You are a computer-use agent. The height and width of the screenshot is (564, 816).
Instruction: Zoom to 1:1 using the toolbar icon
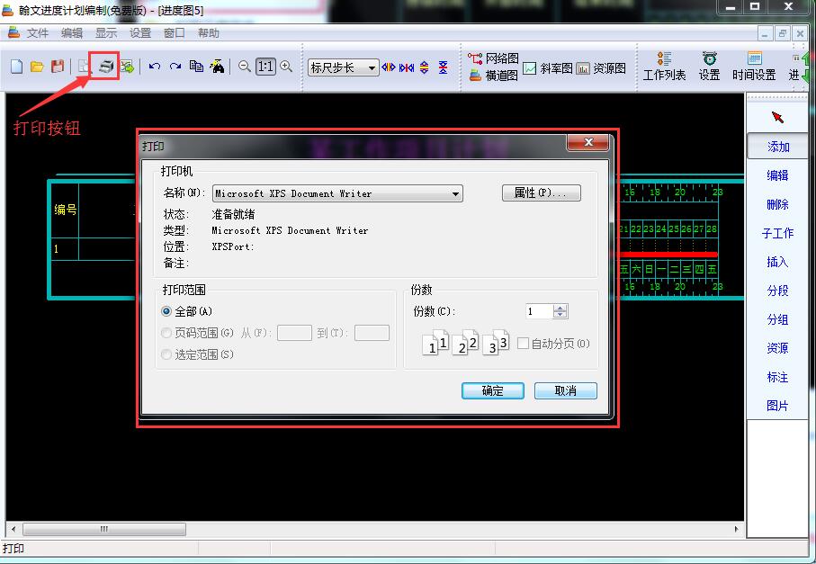click(264, 67)
